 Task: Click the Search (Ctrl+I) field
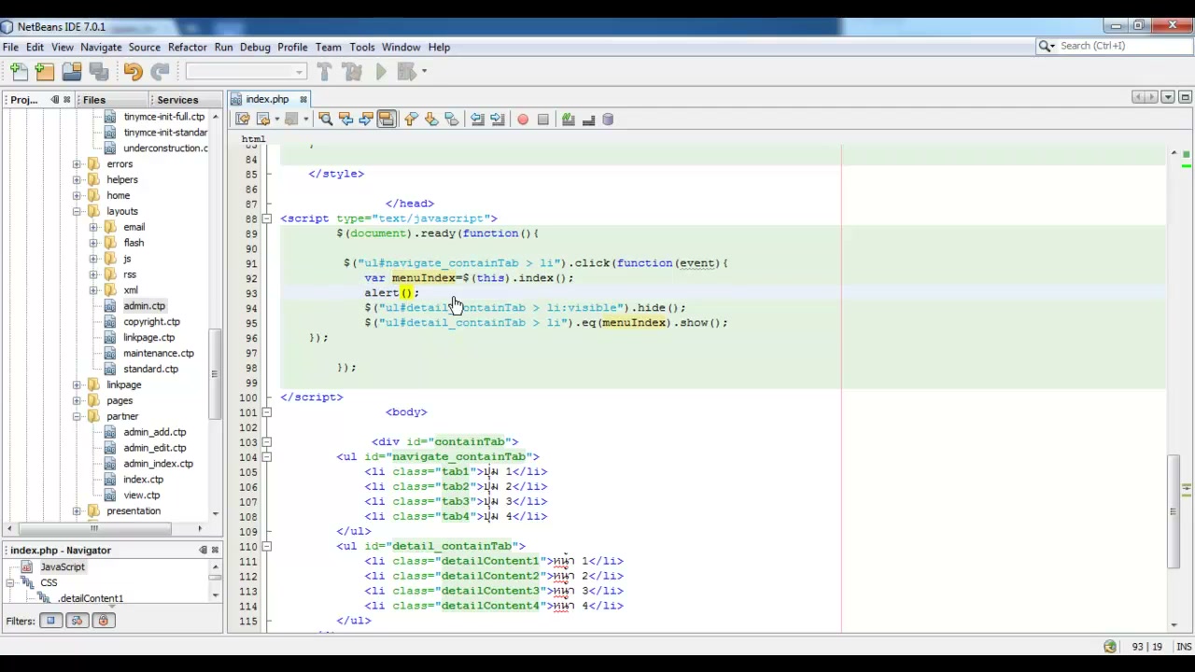(x=1115, y=46)
